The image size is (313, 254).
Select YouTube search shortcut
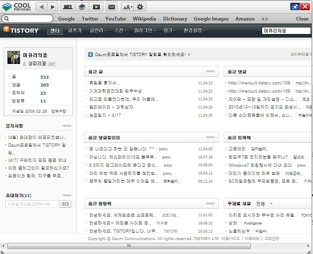point(116,19)
